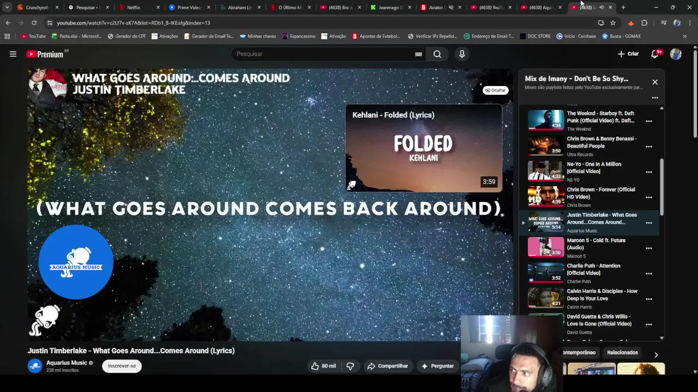Open the media controls toolbar icon
Viewport: 698px width, 392px height.
click(x=664, y=23)
